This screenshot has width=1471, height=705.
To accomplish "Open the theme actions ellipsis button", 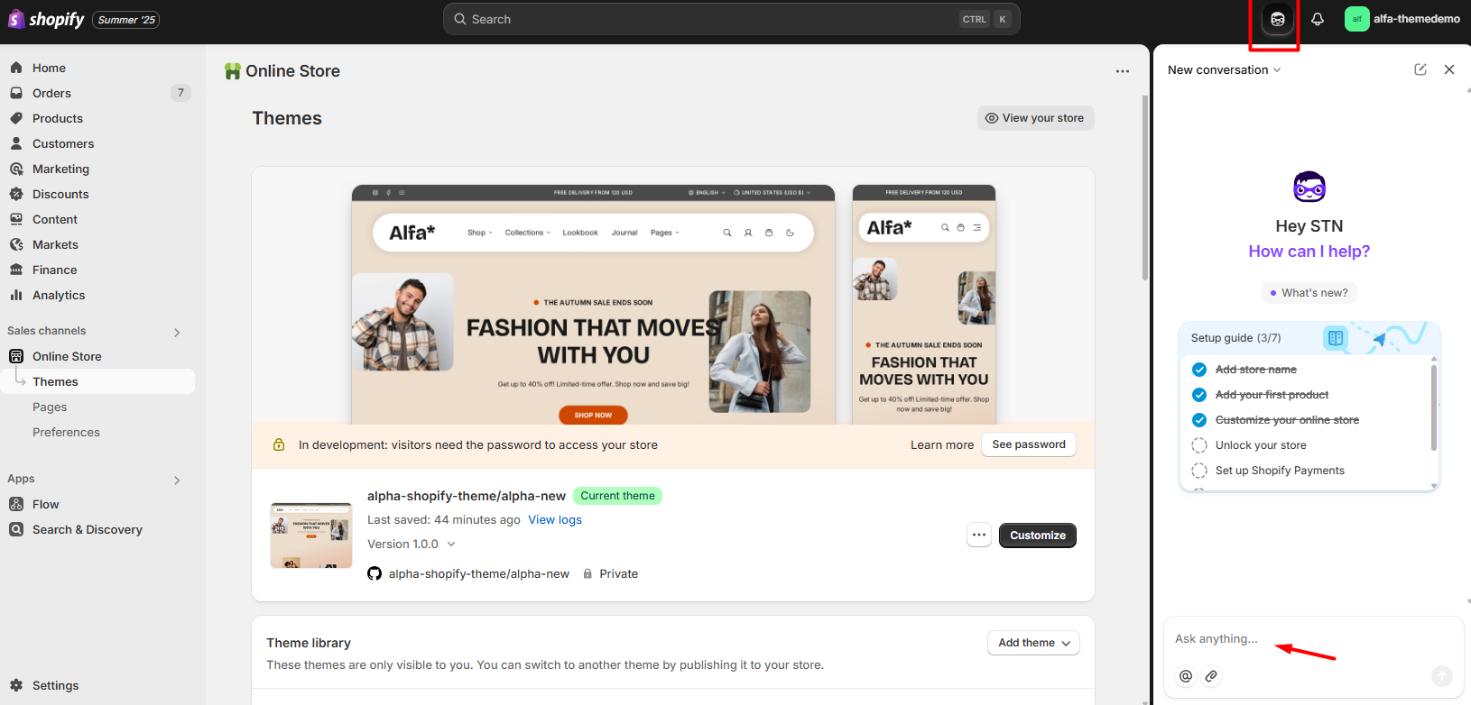I will [979, 535].
